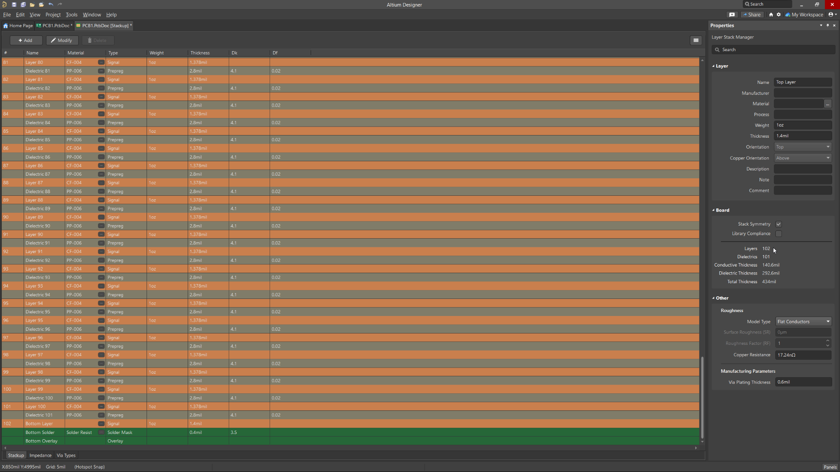Viewport: 840px width, 472px height.
Task: Uncheck the Stack Symmetry checkbox
Action: click(779, 224)
